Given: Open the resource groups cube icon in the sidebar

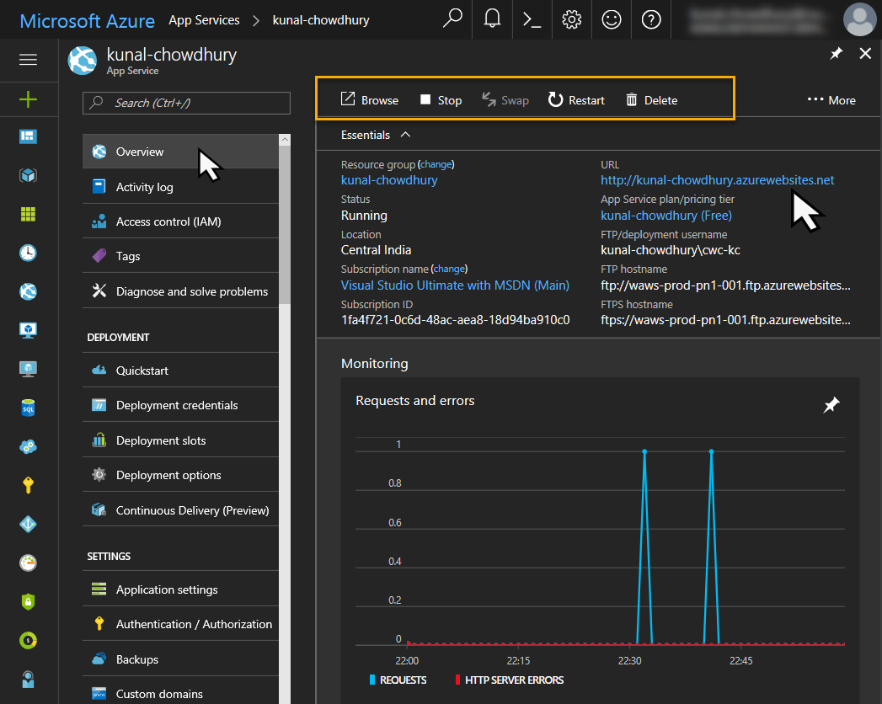Looking at the screenshot, I should tap(28, 175).
